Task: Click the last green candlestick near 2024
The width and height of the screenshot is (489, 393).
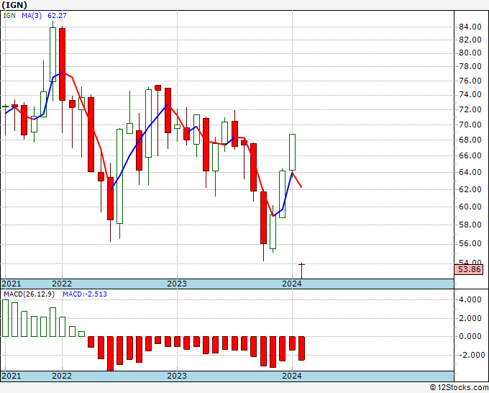Action: click(292, 152)
